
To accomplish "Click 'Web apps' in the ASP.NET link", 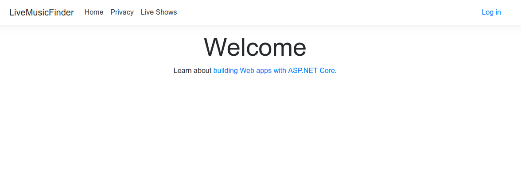I will coord(255,70).
